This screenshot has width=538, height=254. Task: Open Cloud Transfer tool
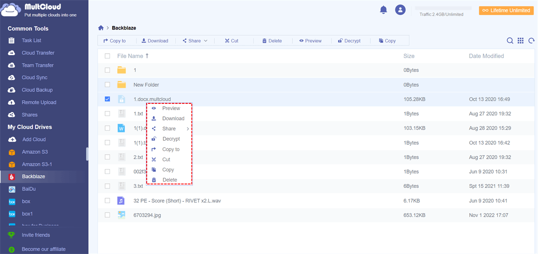pyautogui.click(x=38, y=53)
